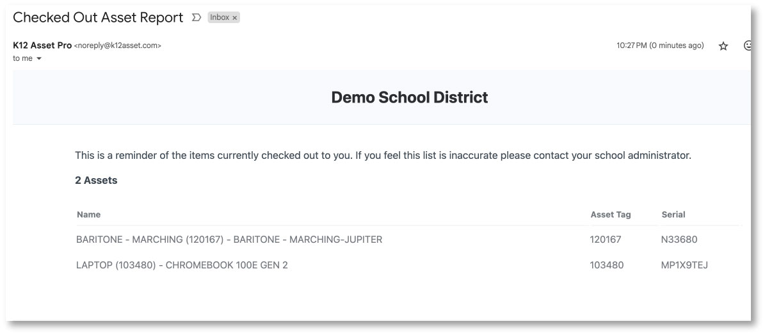Expand the "to me" recipient details
Viewport: 765px width, 335px height.
[39, 58]
